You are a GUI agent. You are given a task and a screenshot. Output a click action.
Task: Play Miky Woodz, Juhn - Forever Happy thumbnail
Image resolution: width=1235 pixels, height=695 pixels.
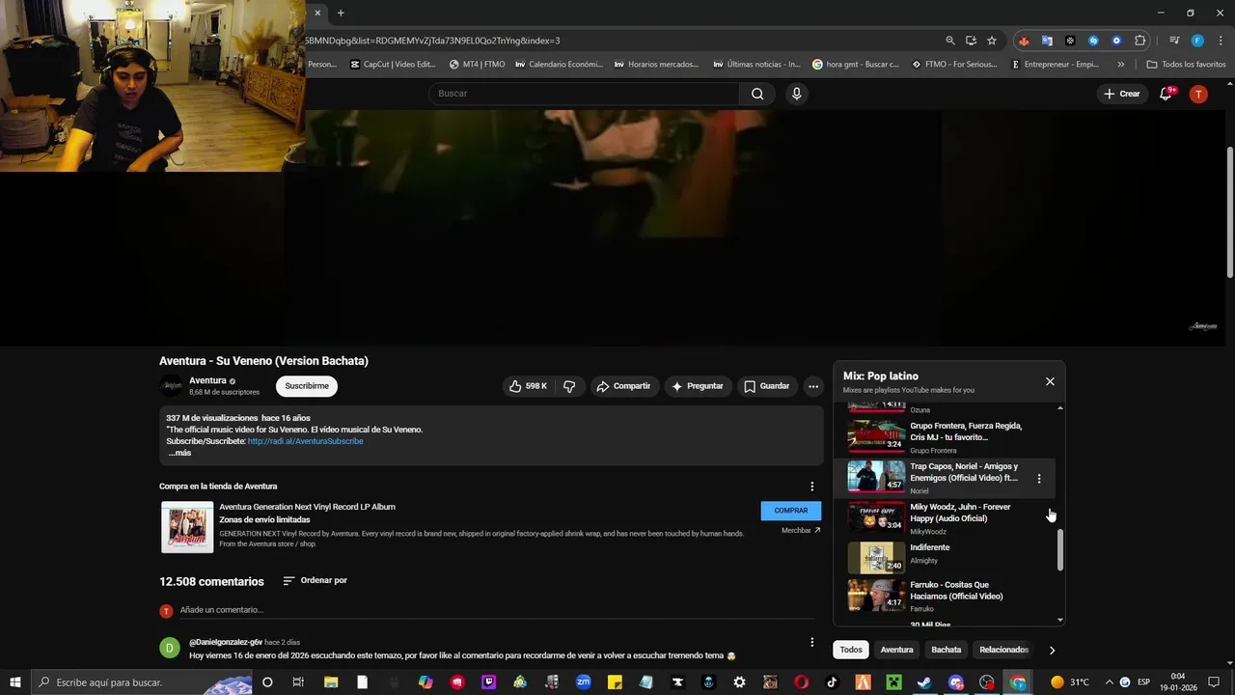point(876,516)
